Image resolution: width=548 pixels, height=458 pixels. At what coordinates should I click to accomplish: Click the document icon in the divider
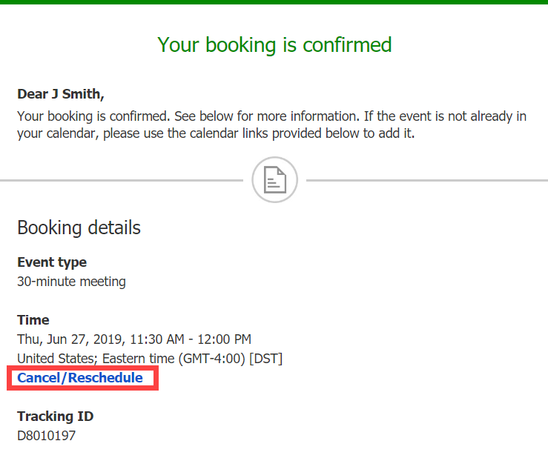274,180
